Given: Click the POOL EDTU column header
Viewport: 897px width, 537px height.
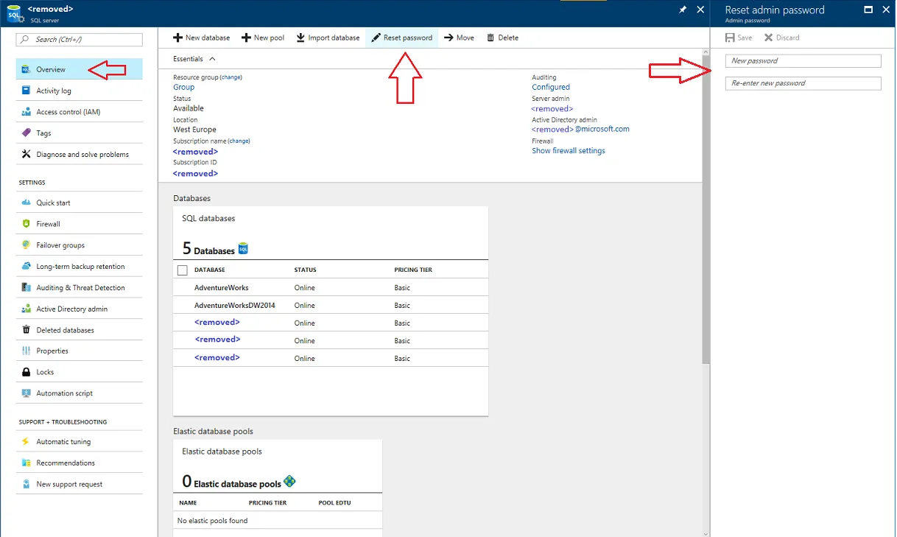Looking at the screenshot, I should [x=334, y=502].
